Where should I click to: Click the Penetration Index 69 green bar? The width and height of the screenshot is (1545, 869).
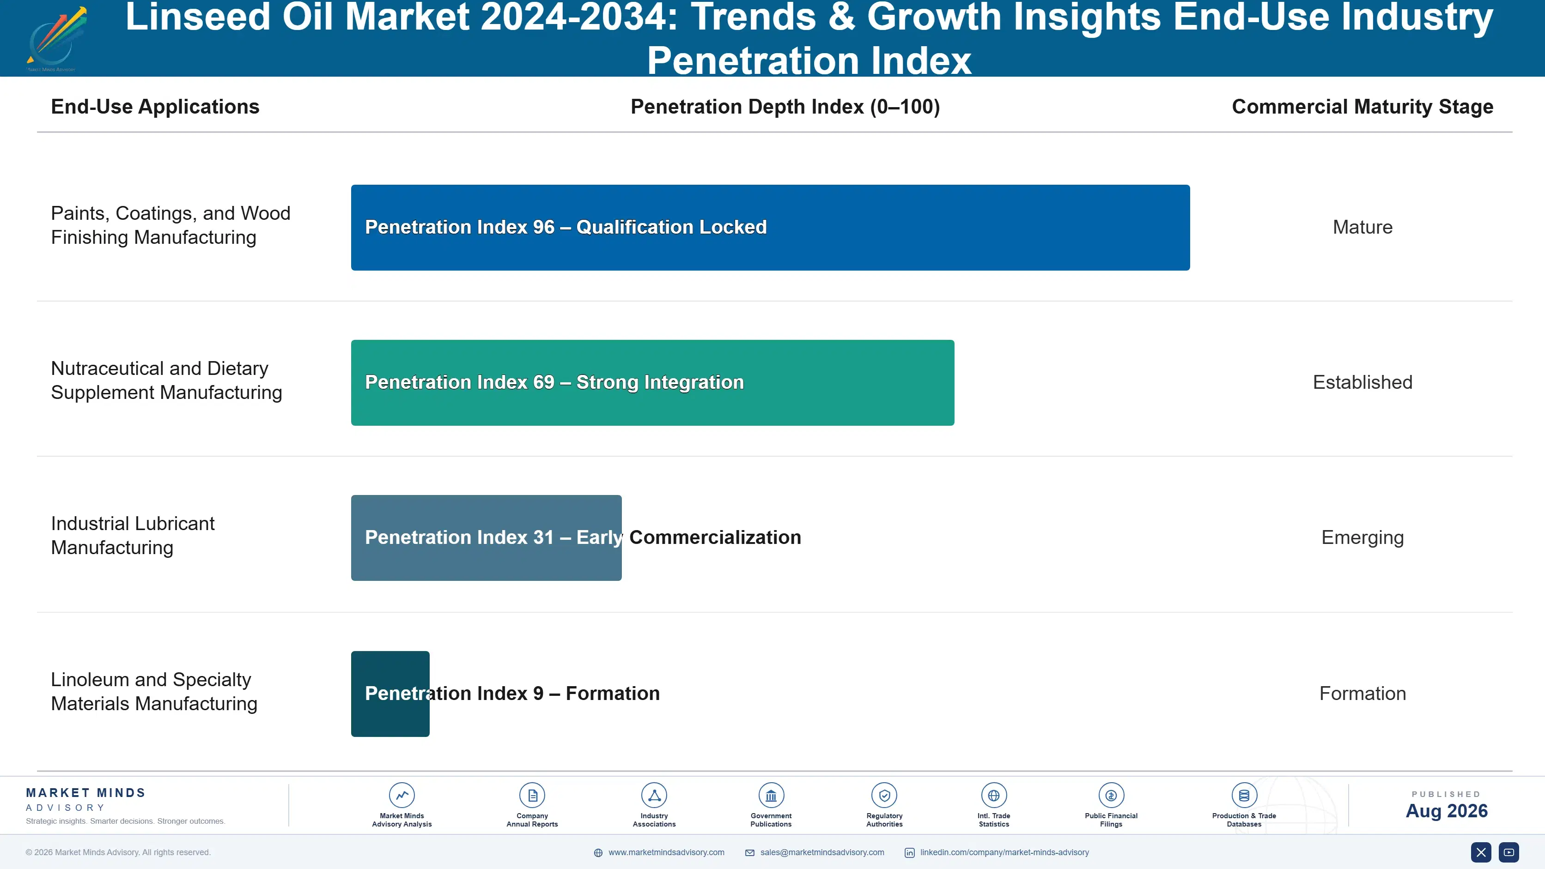click(x=652, y=382)
